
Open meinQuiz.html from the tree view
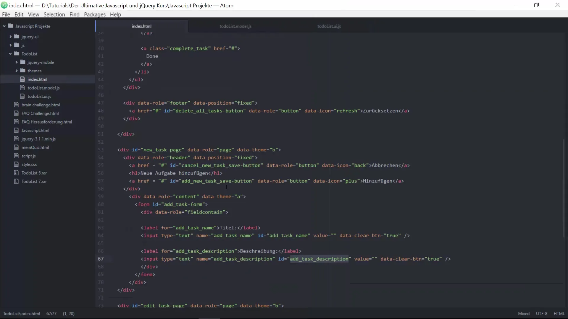pyautogui.click(x=35, y=147)
